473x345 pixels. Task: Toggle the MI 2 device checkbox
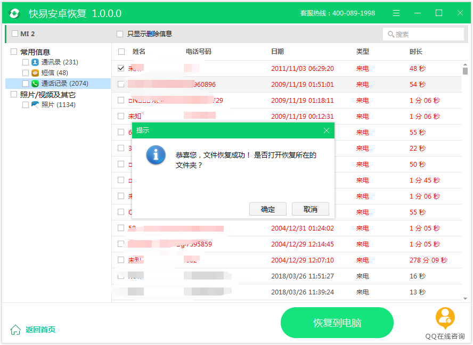[15, 34]
